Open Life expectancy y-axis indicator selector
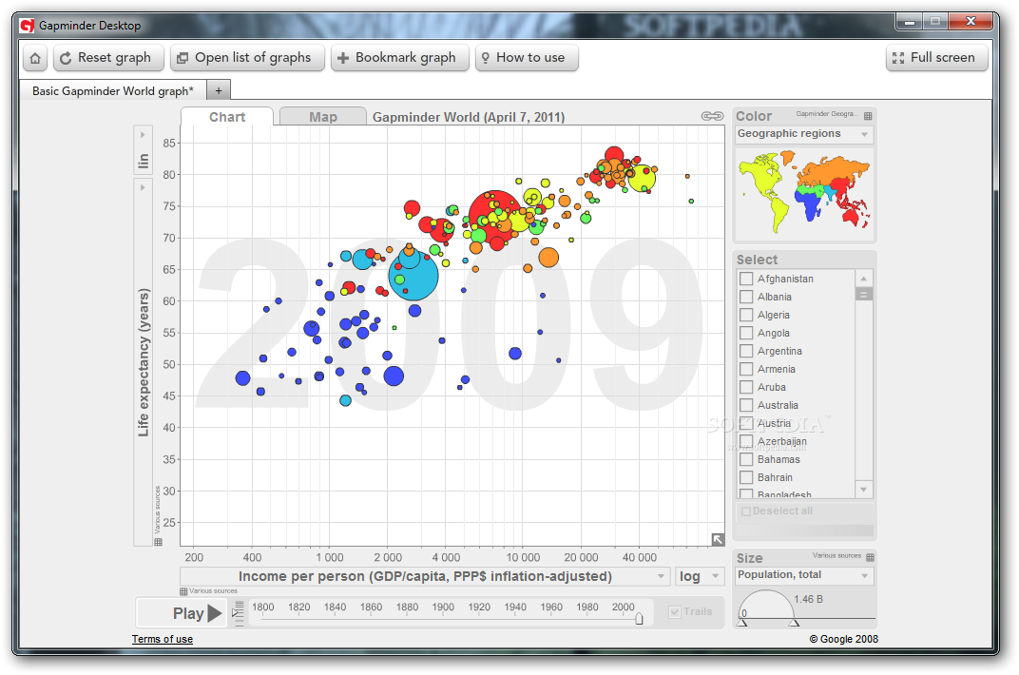Image resolution: width=1019 pixels, height=675 pixels. 143,362
